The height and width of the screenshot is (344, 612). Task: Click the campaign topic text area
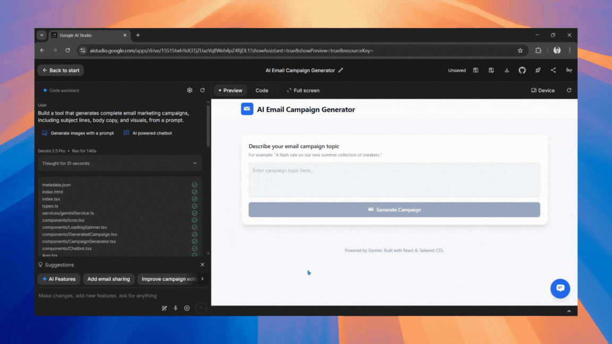point(394,180)
